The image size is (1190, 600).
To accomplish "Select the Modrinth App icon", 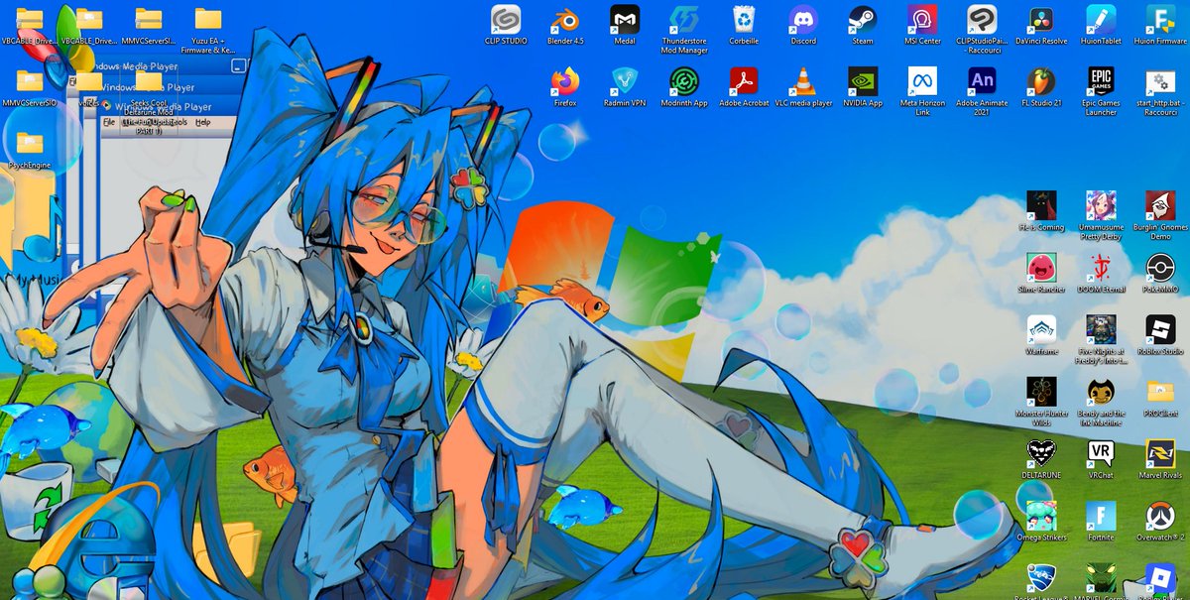I will pos(684,80).
